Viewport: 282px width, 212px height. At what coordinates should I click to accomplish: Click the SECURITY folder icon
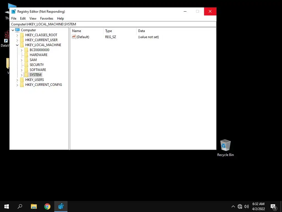pyautogui.click(x=26, y=65)
